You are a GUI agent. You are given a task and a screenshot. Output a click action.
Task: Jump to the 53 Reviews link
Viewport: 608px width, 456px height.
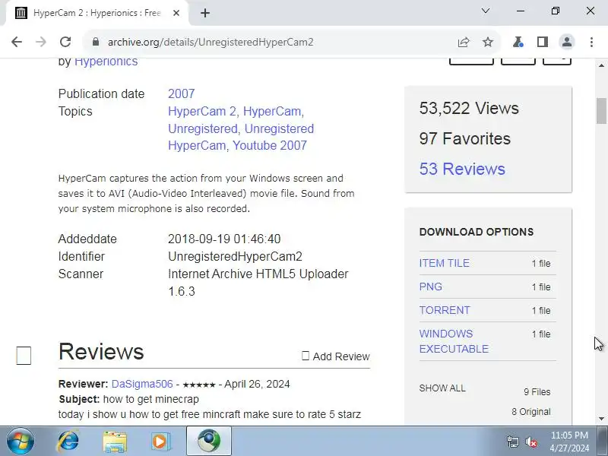[462, 169]
